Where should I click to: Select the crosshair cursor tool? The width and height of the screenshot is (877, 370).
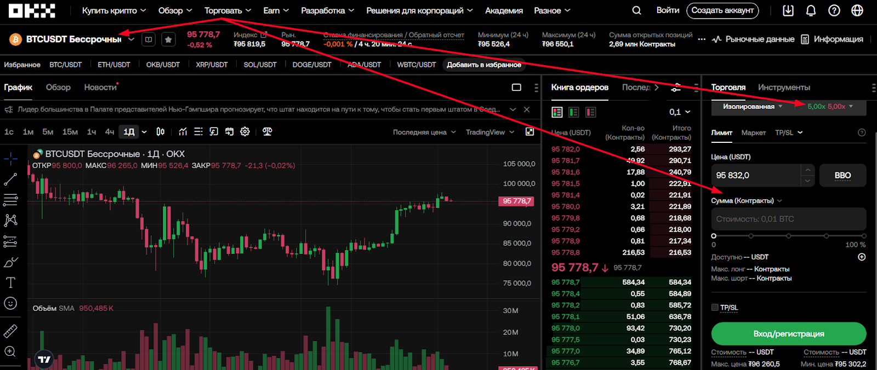pyautogui.click(x=10, y=159)
